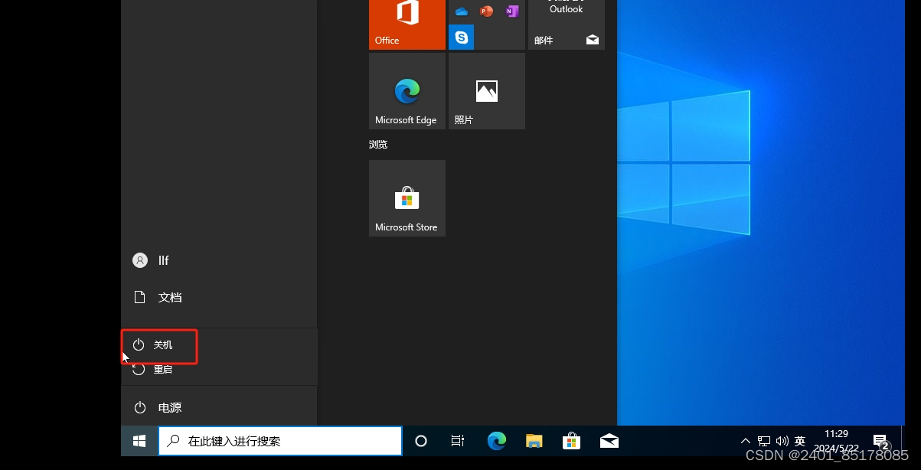Launch Skype tile
Screen dimensions: 921x470
[x=461, y=37]
